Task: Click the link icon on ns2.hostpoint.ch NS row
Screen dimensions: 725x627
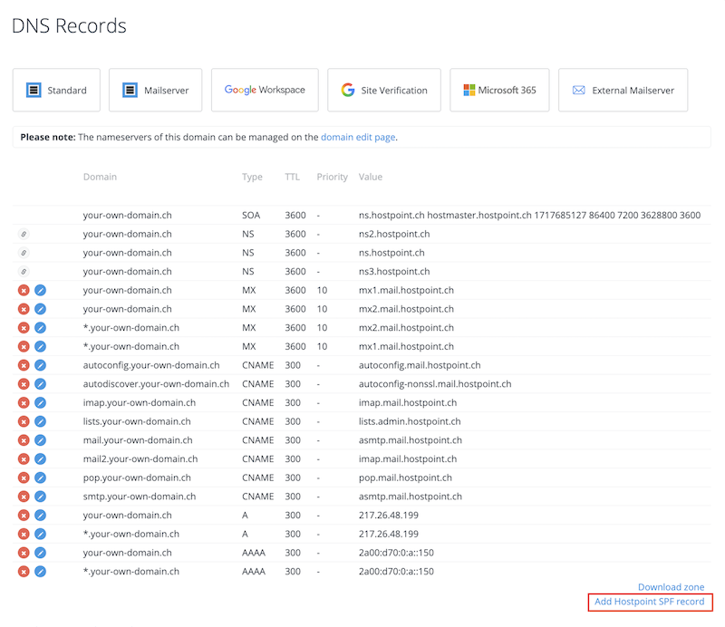Action: [x=24, y=234]
